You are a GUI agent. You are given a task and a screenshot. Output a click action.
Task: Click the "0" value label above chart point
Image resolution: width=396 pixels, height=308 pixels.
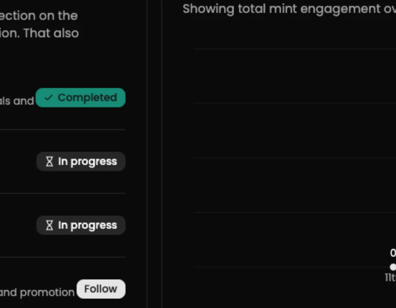point(393,253)
